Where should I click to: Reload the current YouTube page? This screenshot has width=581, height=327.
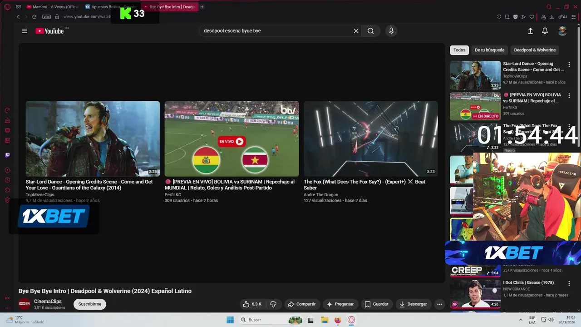[x=34, y=17]
